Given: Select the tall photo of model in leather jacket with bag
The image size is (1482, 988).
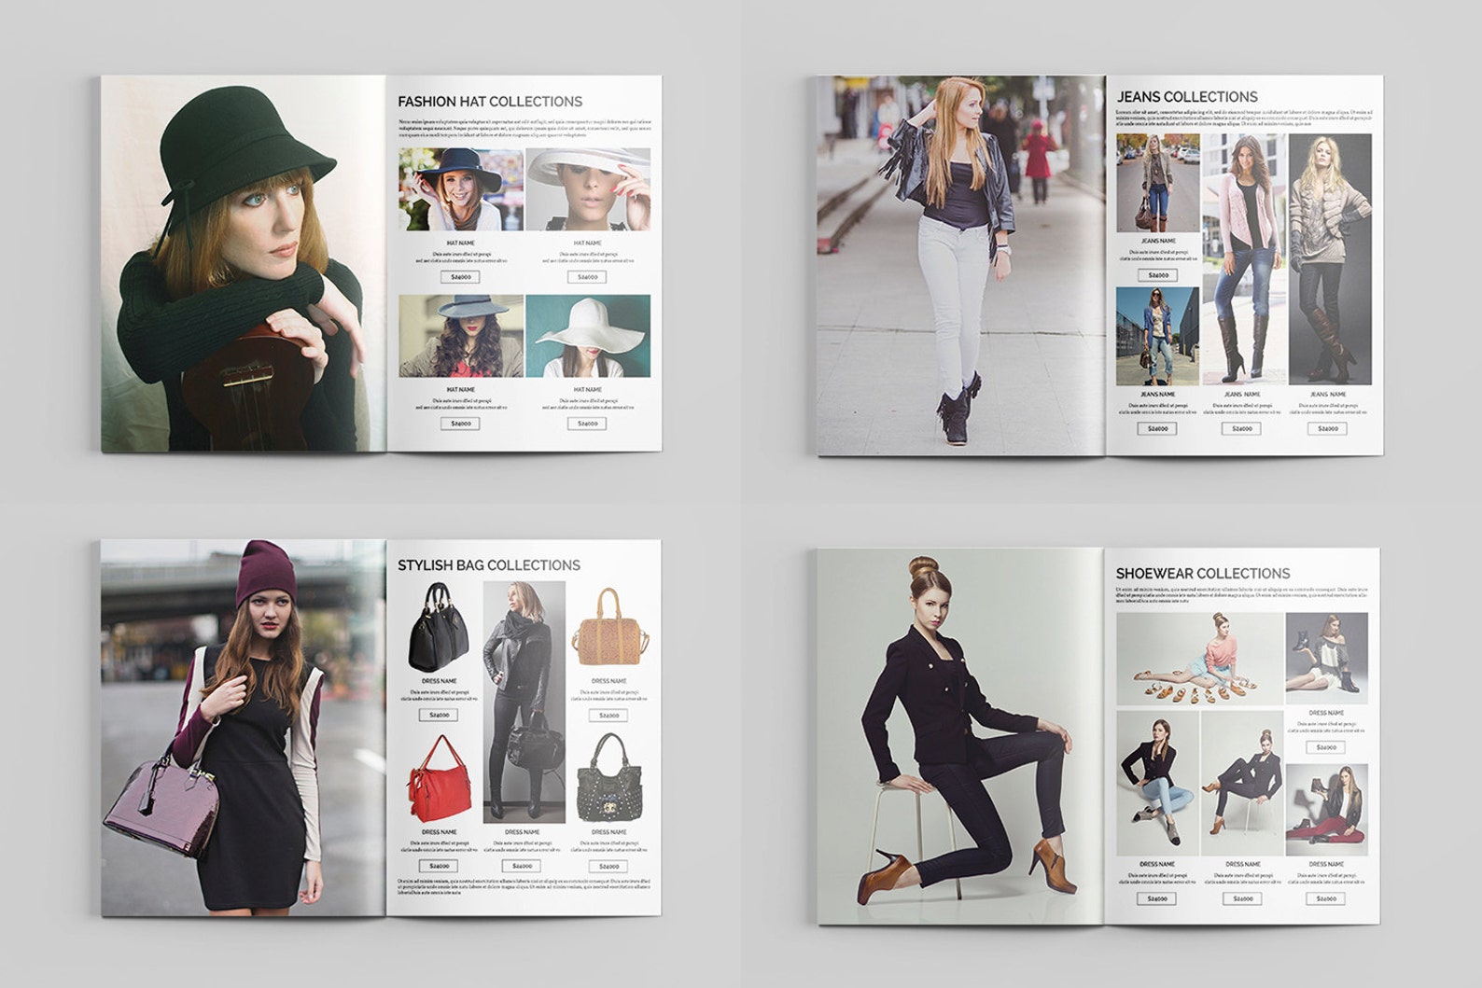Looking at the screenshot, I should tap(524, 703).
